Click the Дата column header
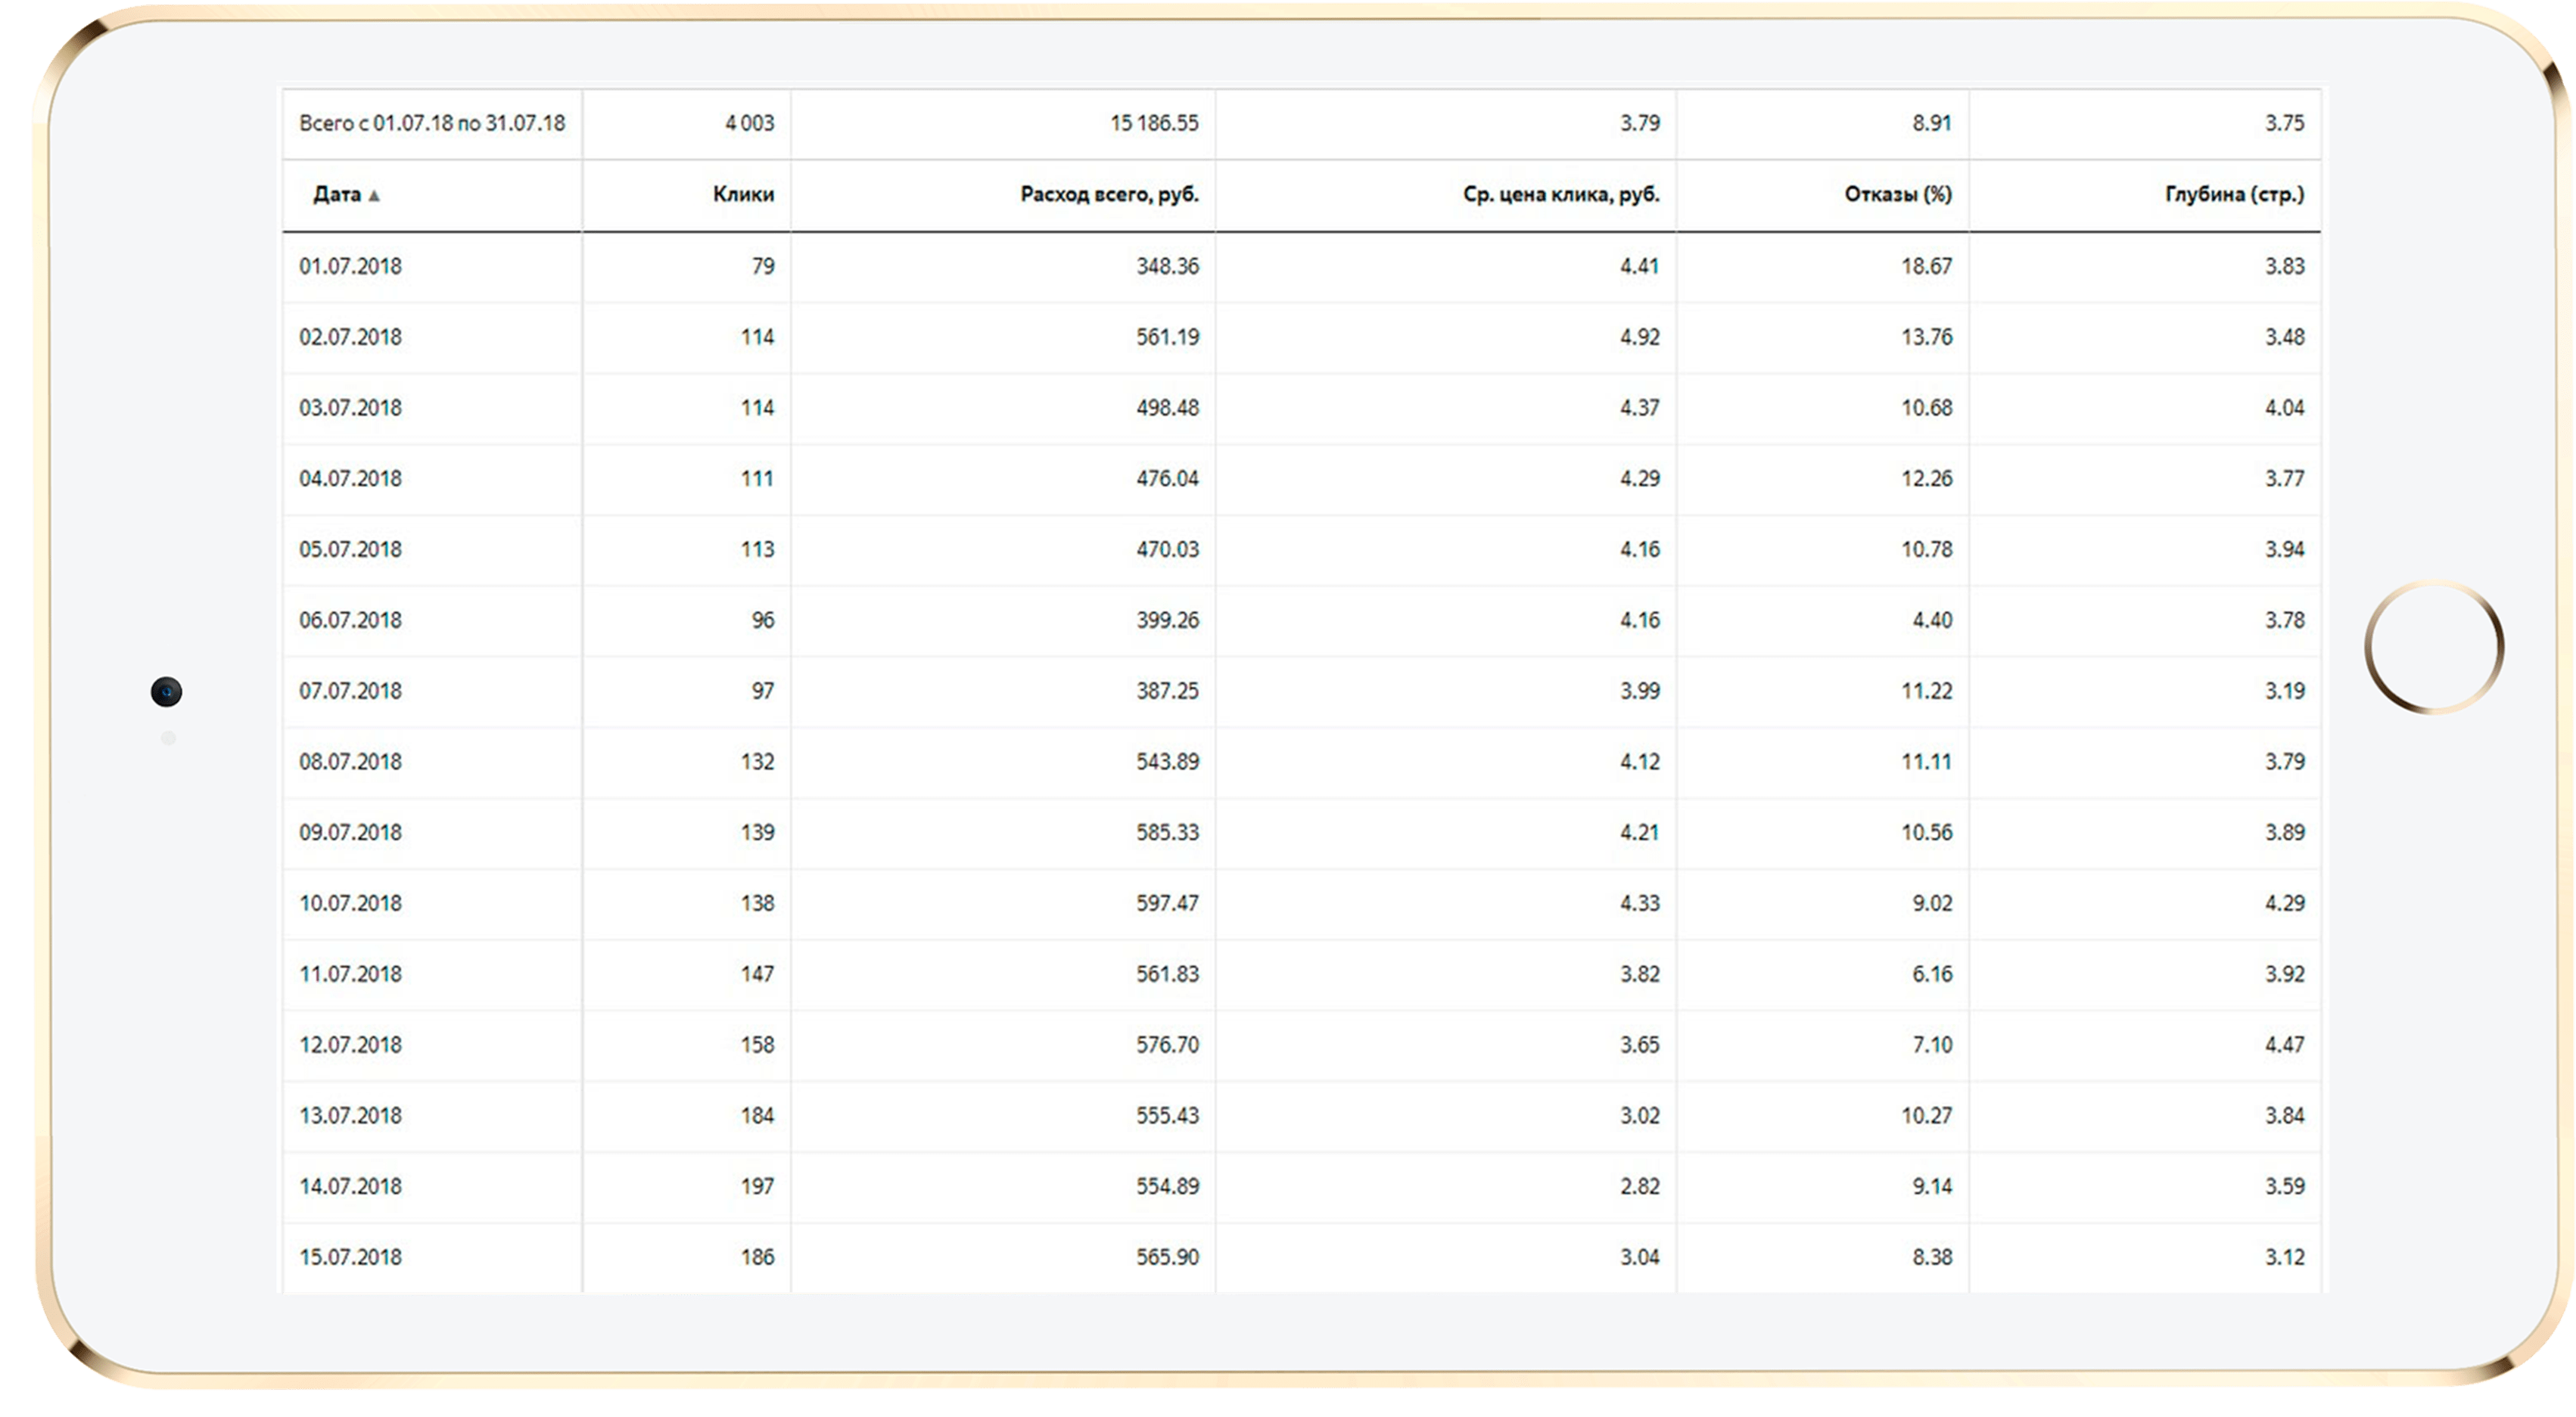 pos(337,194)
